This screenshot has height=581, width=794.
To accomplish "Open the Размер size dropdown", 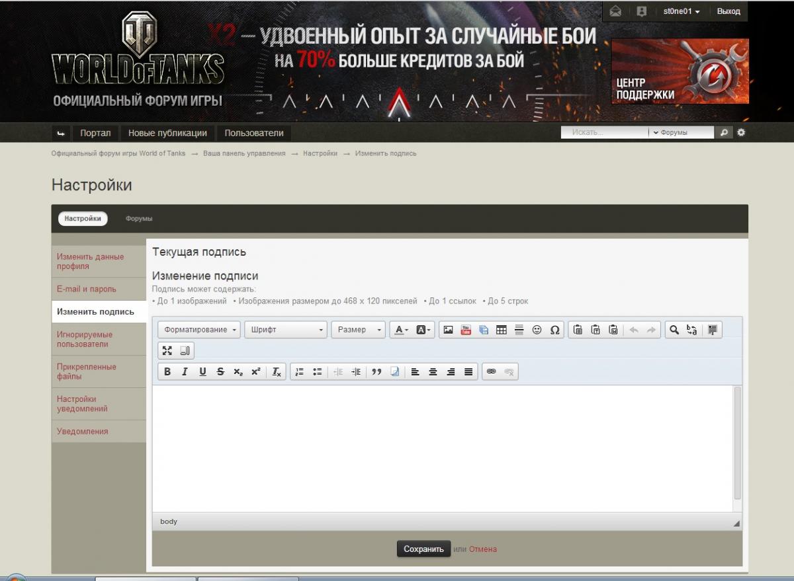I will coord(358,330).
